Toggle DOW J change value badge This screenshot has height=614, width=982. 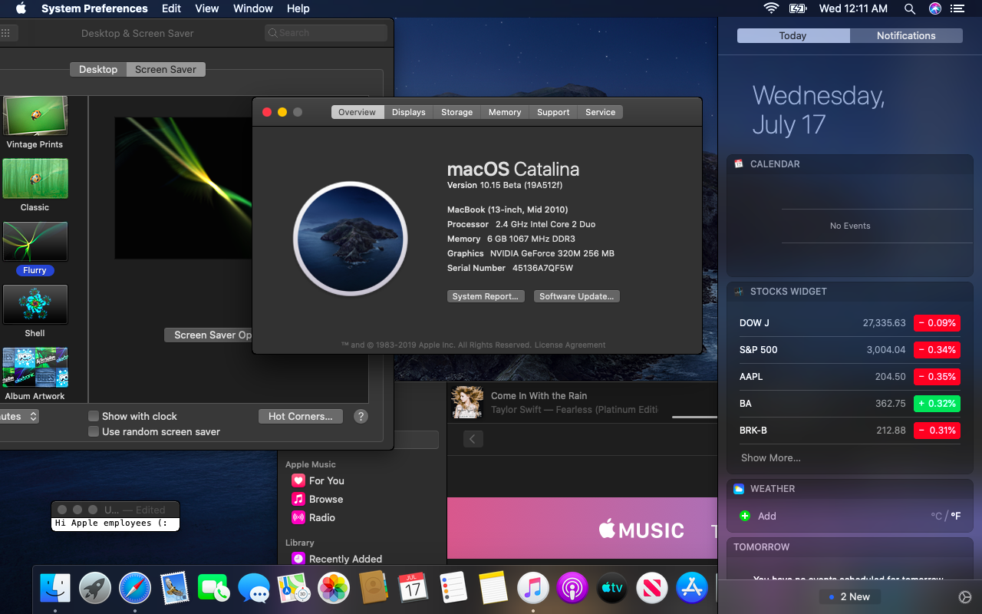point(936,323)
